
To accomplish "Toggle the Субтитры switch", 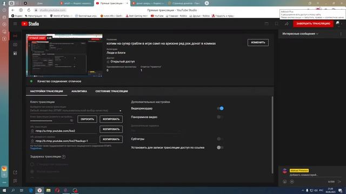I will 220,139.
